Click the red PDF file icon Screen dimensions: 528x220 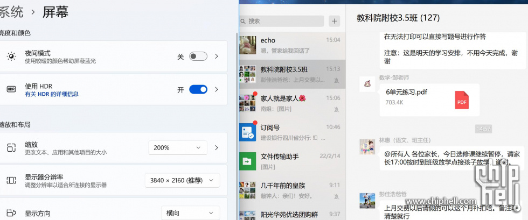pyautogui.click(x=462, y=100)
